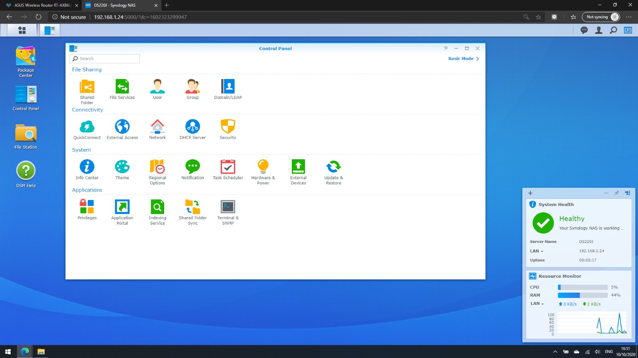This screenshot has width=638, height=358.
Task: Click the RAM usage bar
Action: (x=583, y=295)
